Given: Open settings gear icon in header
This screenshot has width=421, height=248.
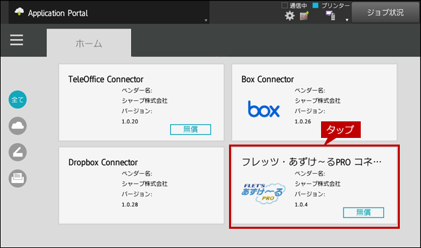Looking at the screenshot, I should 289,16.
